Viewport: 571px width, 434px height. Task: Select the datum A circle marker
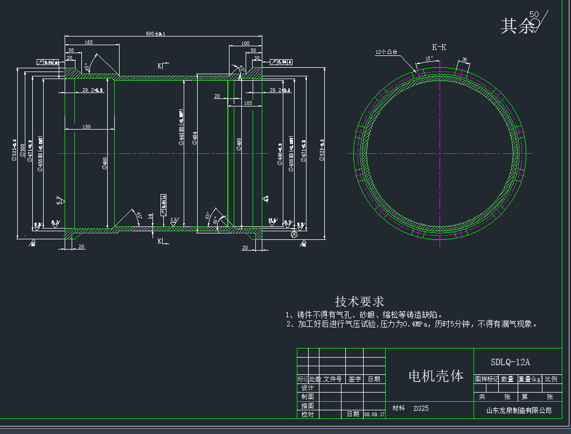[294, 235]
